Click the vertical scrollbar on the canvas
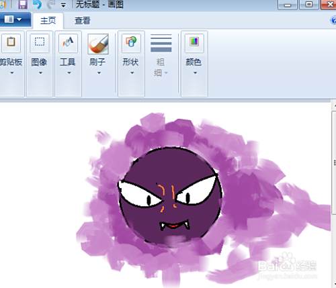 tap(333, 162)
